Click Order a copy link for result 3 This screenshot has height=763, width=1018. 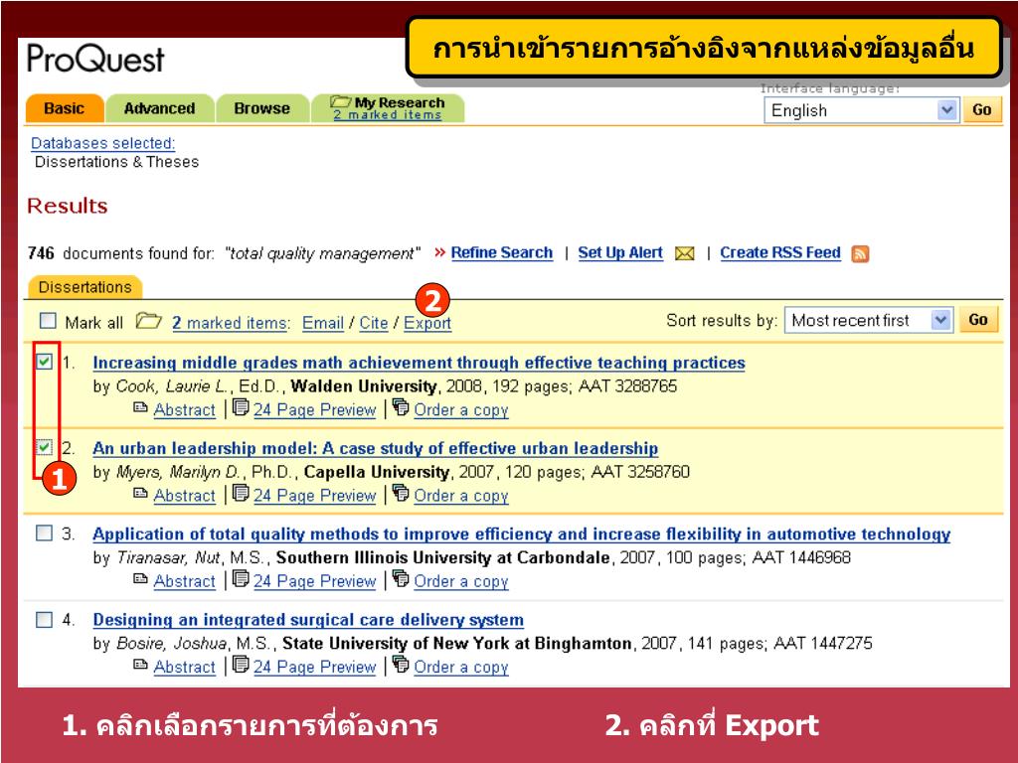(461, 581)
